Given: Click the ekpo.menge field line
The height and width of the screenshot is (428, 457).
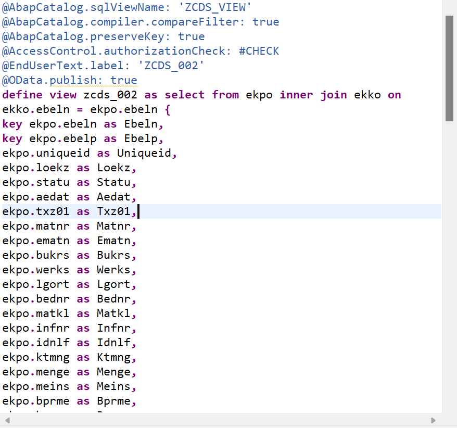Looking at the screenshot, I should (x=36, y=372).
